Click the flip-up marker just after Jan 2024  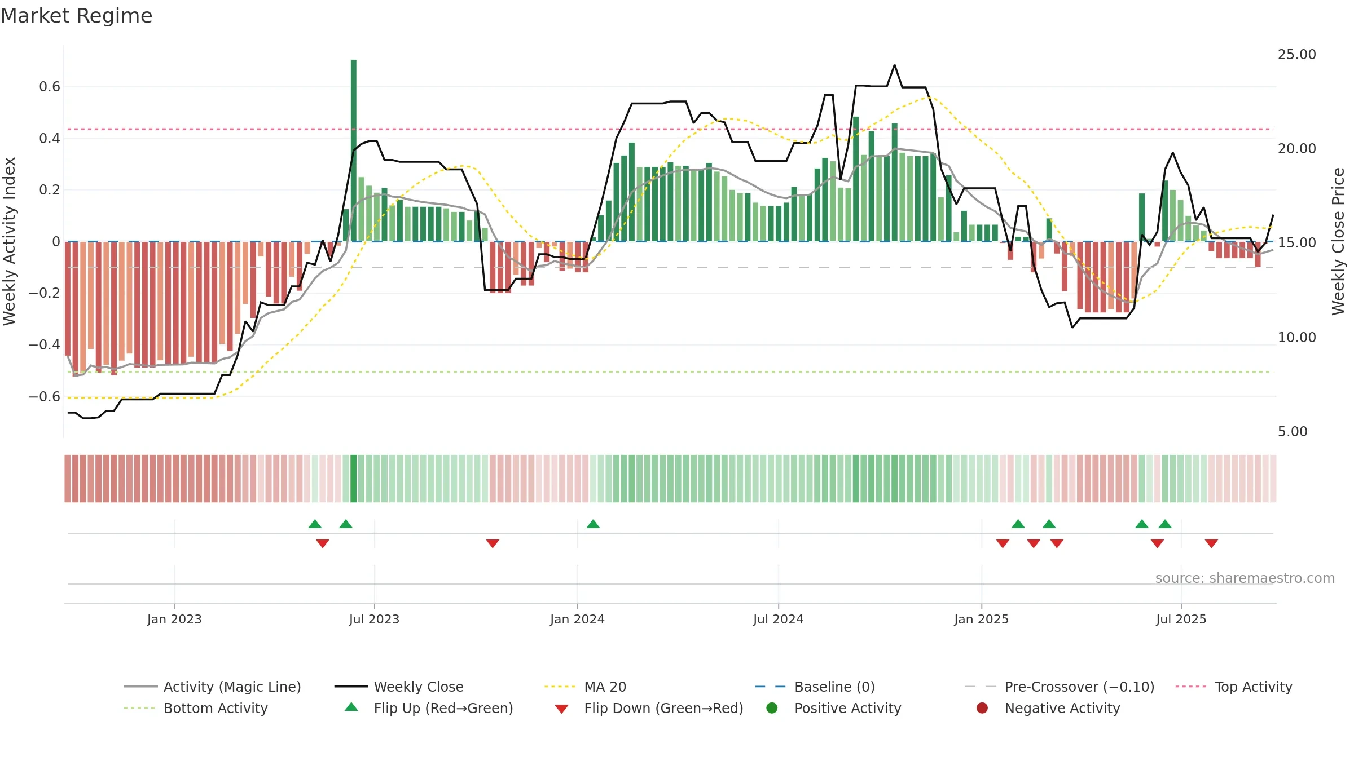tap(593, 524)
